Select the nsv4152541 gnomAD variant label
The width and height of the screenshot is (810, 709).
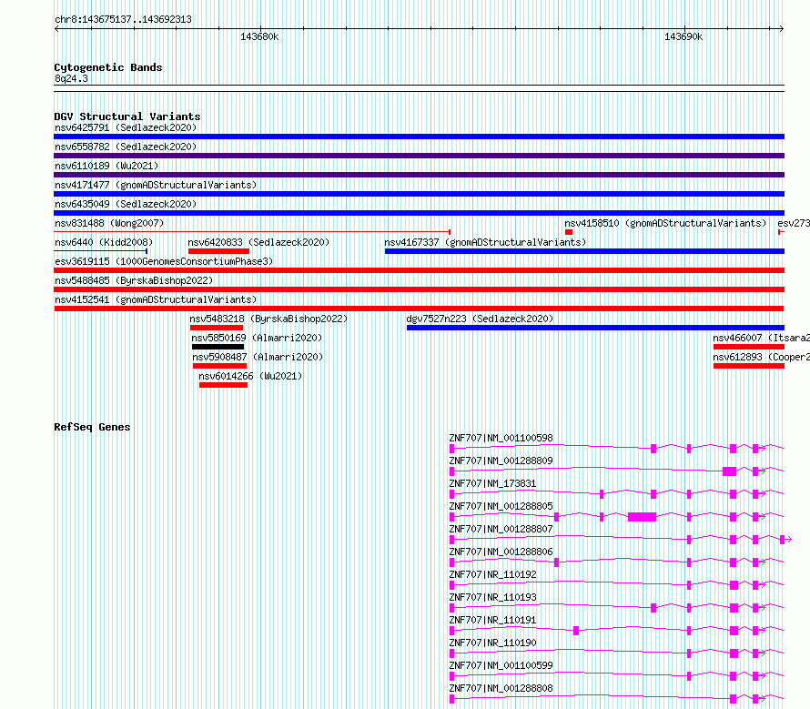tap(156, 299)
